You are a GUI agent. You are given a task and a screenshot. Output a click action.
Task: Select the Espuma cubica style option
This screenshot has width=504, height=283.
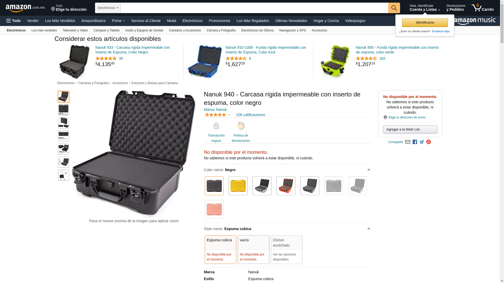click(220, 249)
